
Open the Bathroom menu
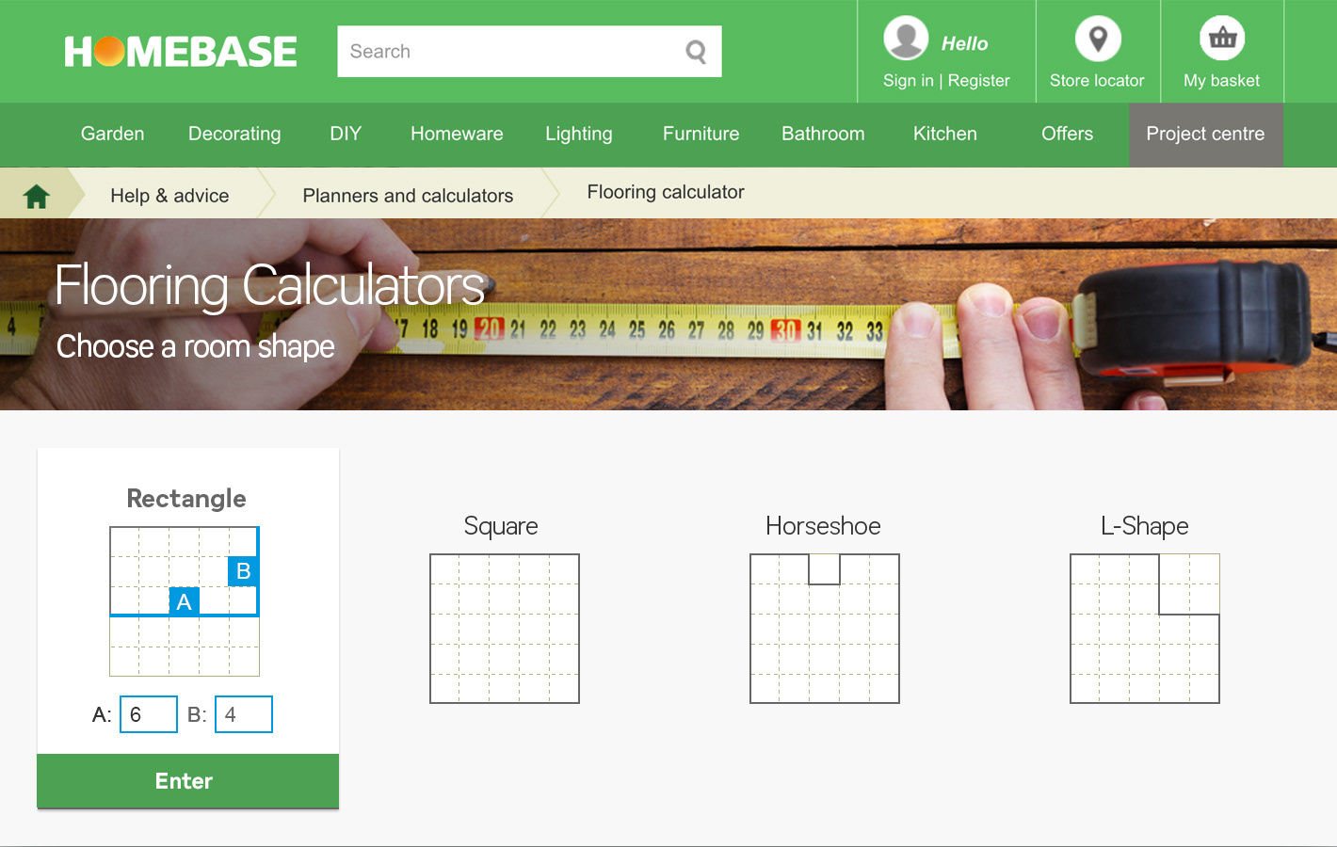pyautogui.click(x=823, y=134)
